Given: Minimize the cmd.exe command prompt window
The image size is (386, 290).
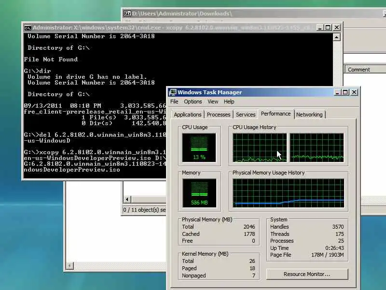Looking at the screenshot, I should click(x=320, y=28).
